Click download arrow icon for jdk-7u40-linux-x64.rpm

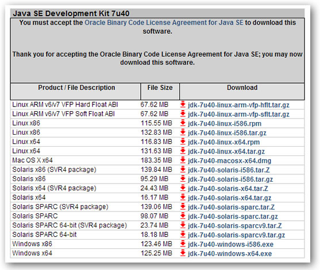pyautogui.click(x=183, y=142)
